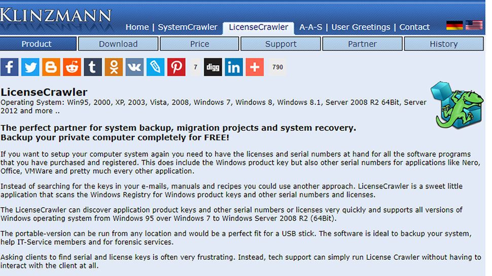Share page on Reddit
The width and height of the screenshot is (492, 276).
pyautogui.click(x=72, y=67)
